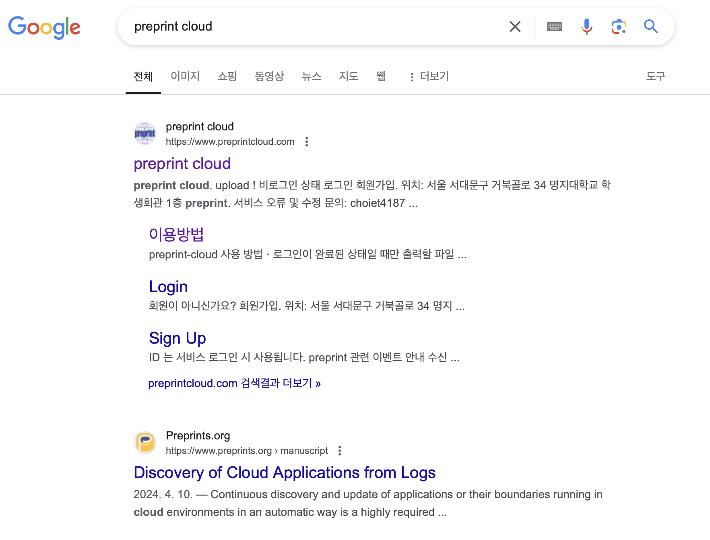The height and width of the screenshot is (540, 710).
Task: Click the 'preprint-cloud 사용 방법' sitelink description
Action: click(308, 255)
